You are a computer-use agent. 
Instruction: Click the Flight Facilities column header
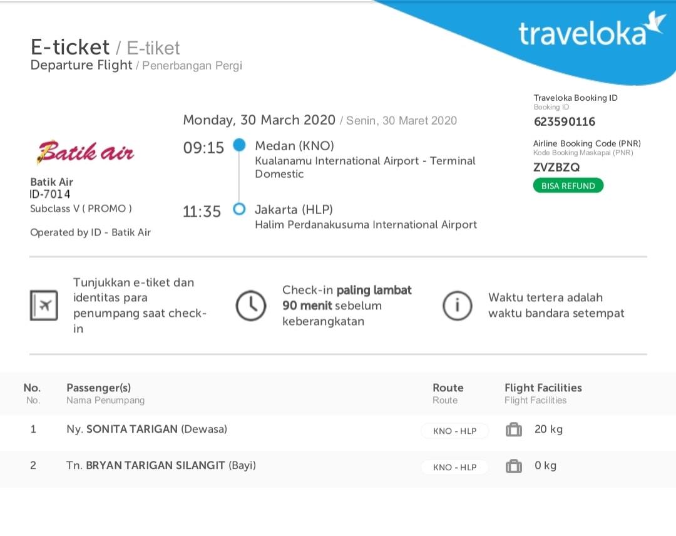[x=543, y=388]
